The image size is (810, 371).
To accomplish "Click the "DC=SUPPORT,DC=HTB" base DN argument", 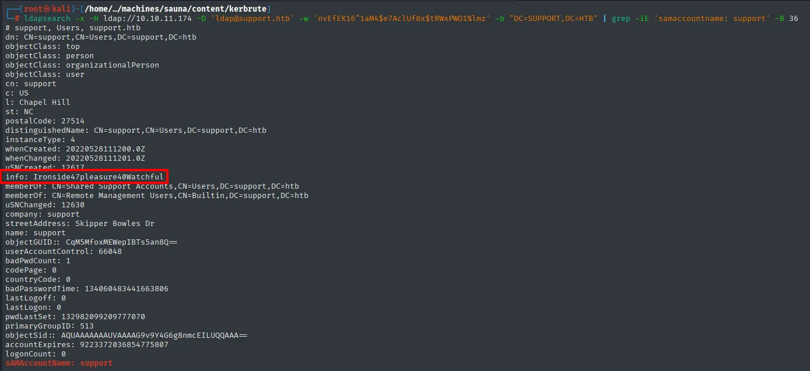I will pyautogui.click(x=555, y=19).
